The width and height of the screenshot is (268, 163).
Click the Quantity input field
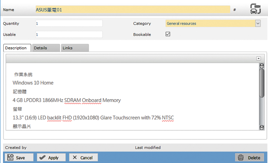[69, 23]
